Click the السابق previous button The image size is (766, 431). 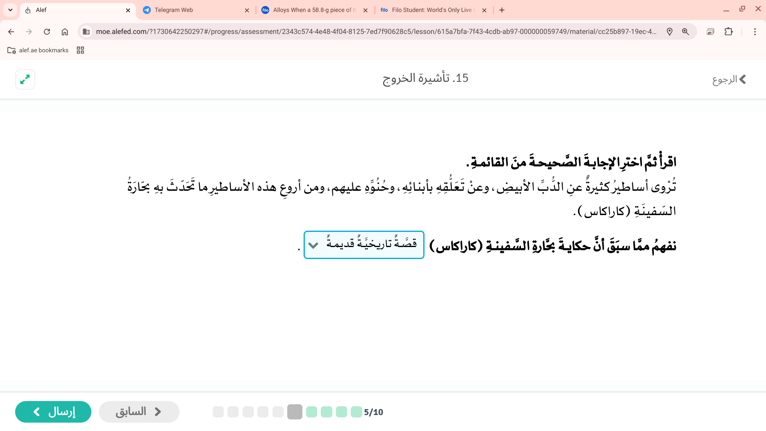click(139, 411)
